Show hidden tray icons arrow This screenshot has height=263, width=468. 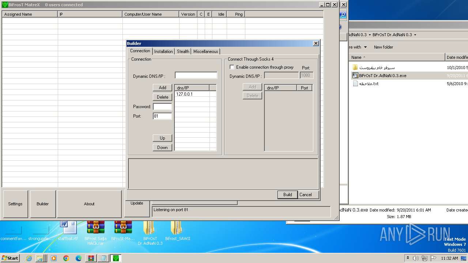coord(408,258)
